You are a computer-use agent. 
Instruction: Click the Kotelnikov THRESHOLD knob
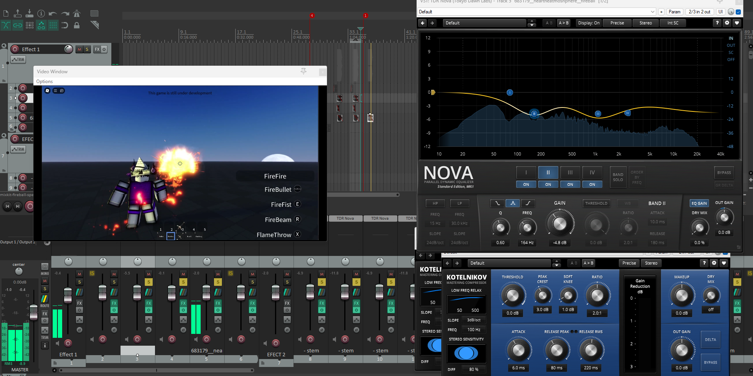[x=513, y=295]
